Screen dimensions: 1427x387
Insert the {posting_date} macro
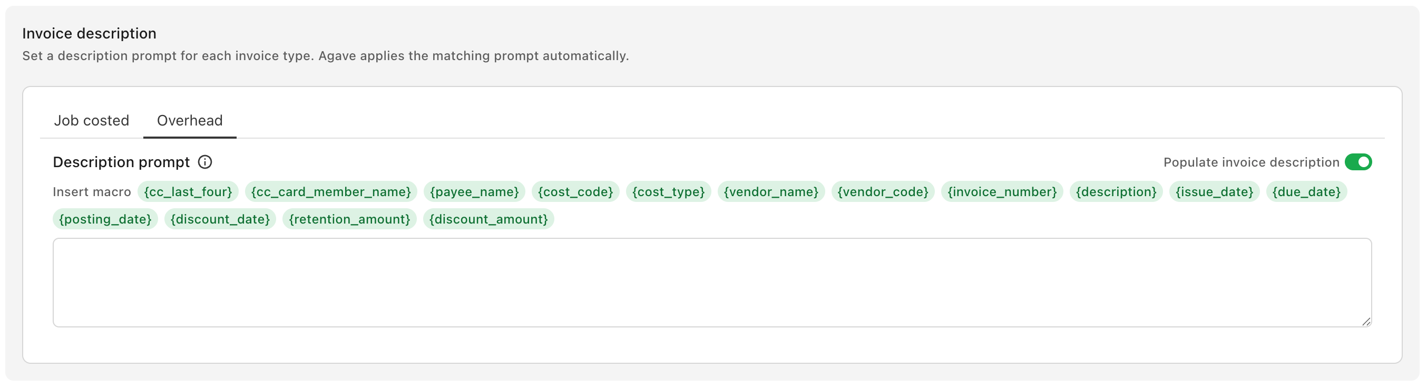coord(105,219)
